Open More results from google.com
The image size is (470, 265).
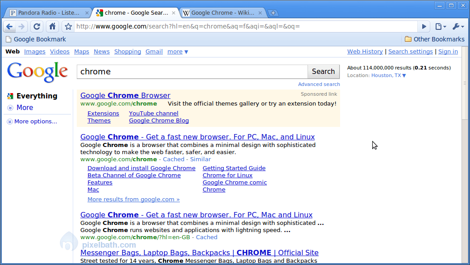(x=133, y=199)
